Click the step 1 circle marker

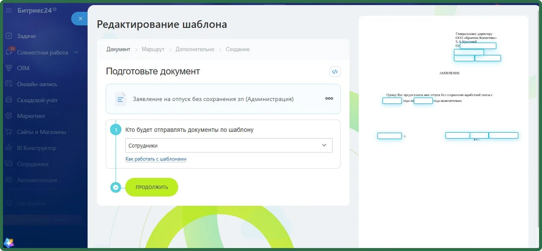click(116, 130)
